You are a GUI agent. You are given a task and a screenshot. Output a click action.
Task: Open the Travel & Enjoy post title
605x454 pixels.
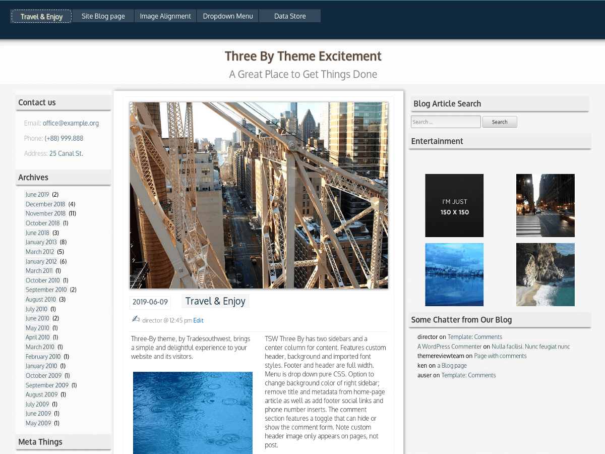click(215, 301)
